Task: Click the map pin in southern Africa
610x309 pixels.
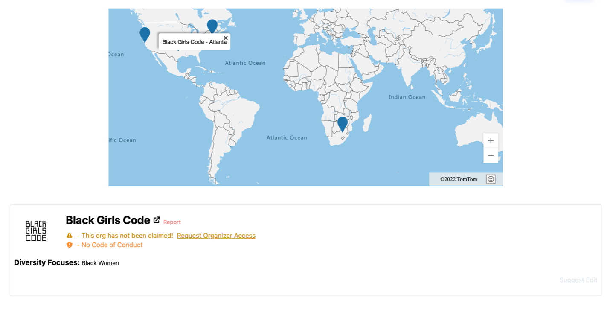Action: tap(342, 123)
